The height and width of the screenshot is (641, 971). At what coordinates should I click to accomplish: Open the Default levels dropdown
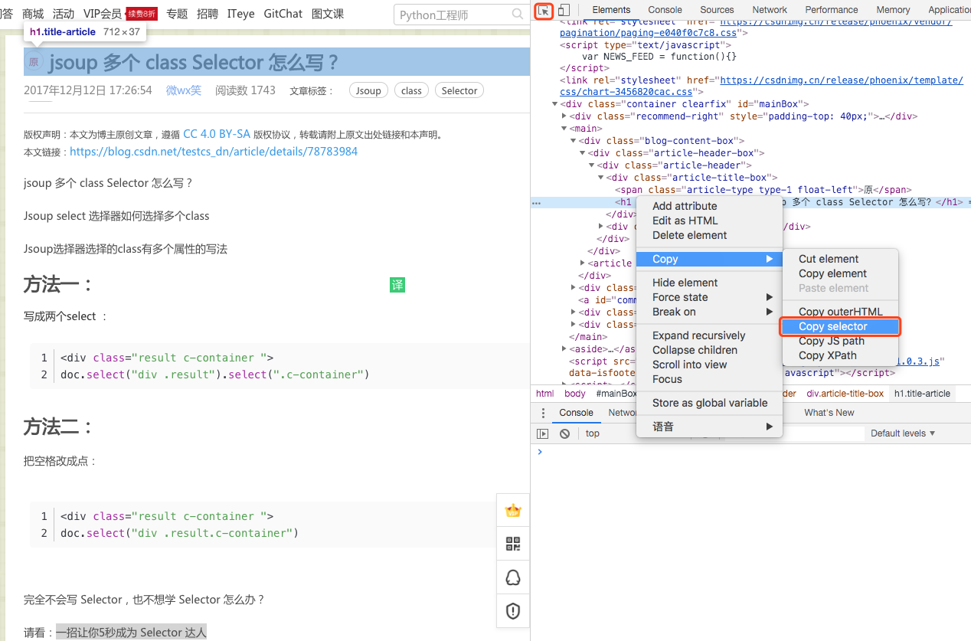point(903,433)
